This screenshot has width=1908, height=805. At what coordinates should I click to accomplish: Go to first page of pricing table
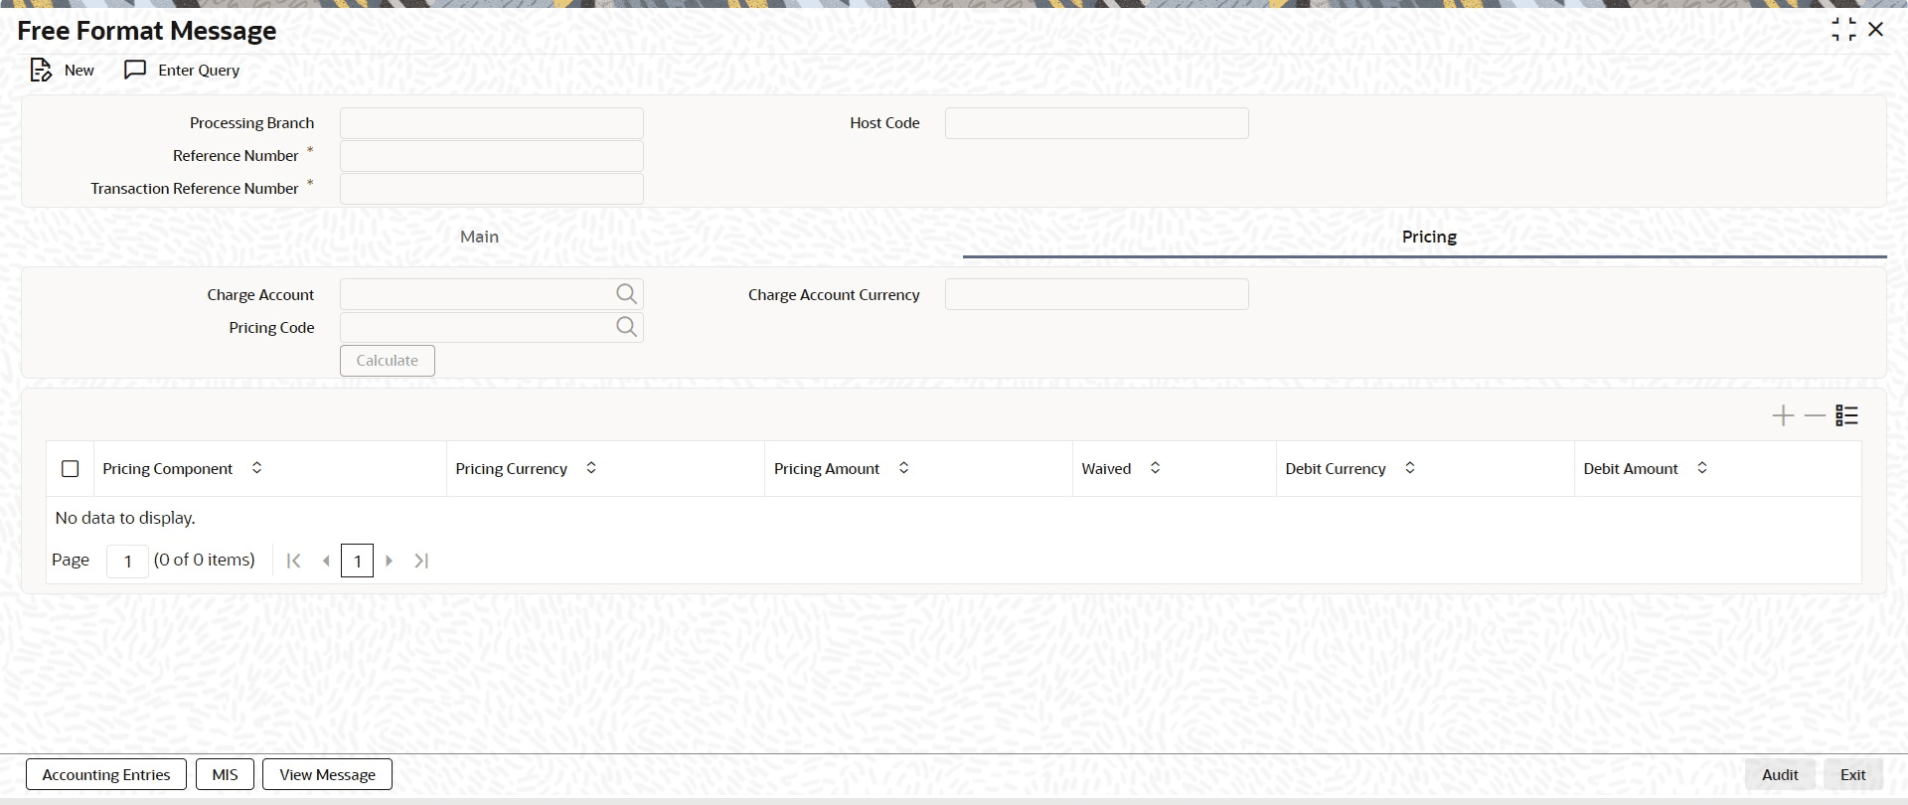(x=293, y=561)
